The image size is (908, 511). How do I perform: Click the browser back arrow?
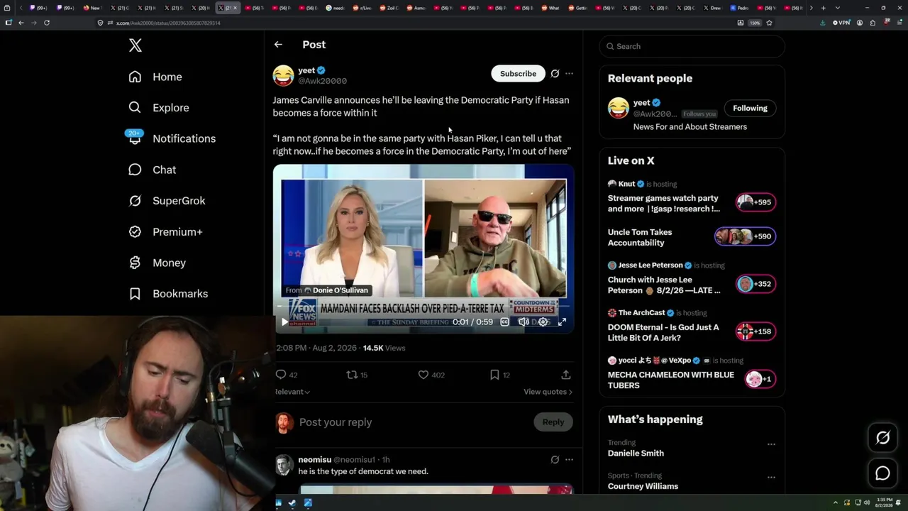[21, 23]
